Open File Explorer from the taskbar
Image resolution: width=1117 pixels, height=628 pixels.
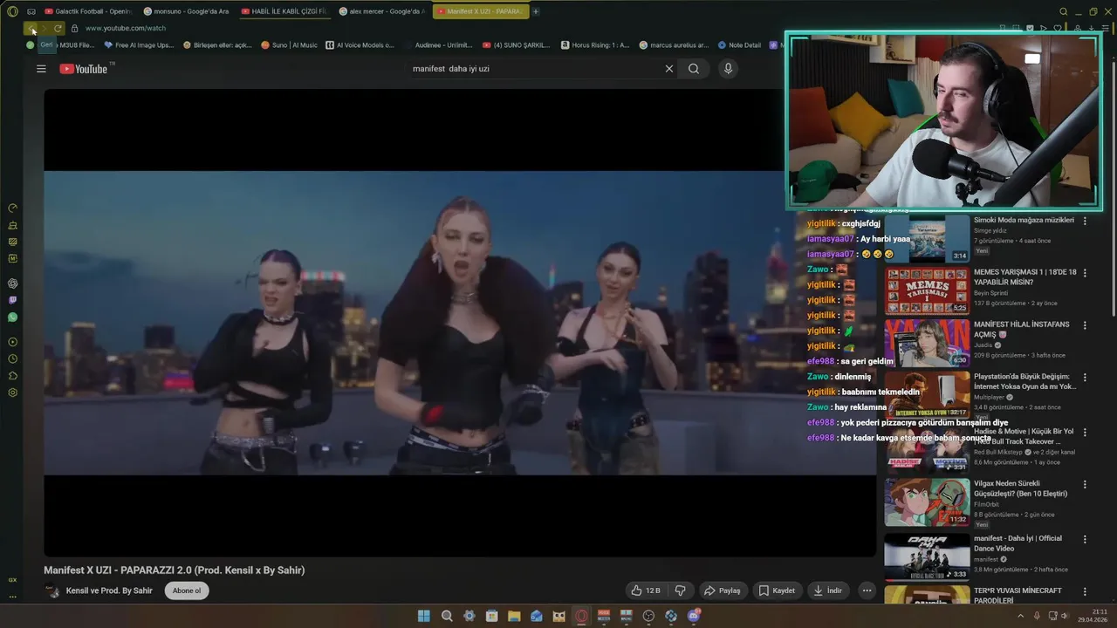(514, 616)
